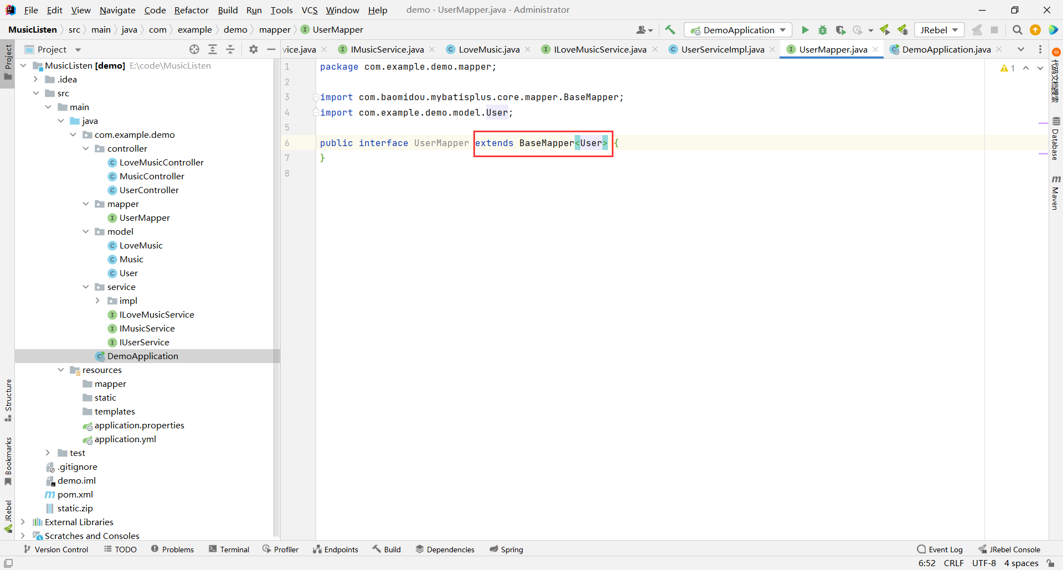Open the Profiler tool window
This screenshot has height=570, width=1063.
pyautogui.click(x=281, y=549)
